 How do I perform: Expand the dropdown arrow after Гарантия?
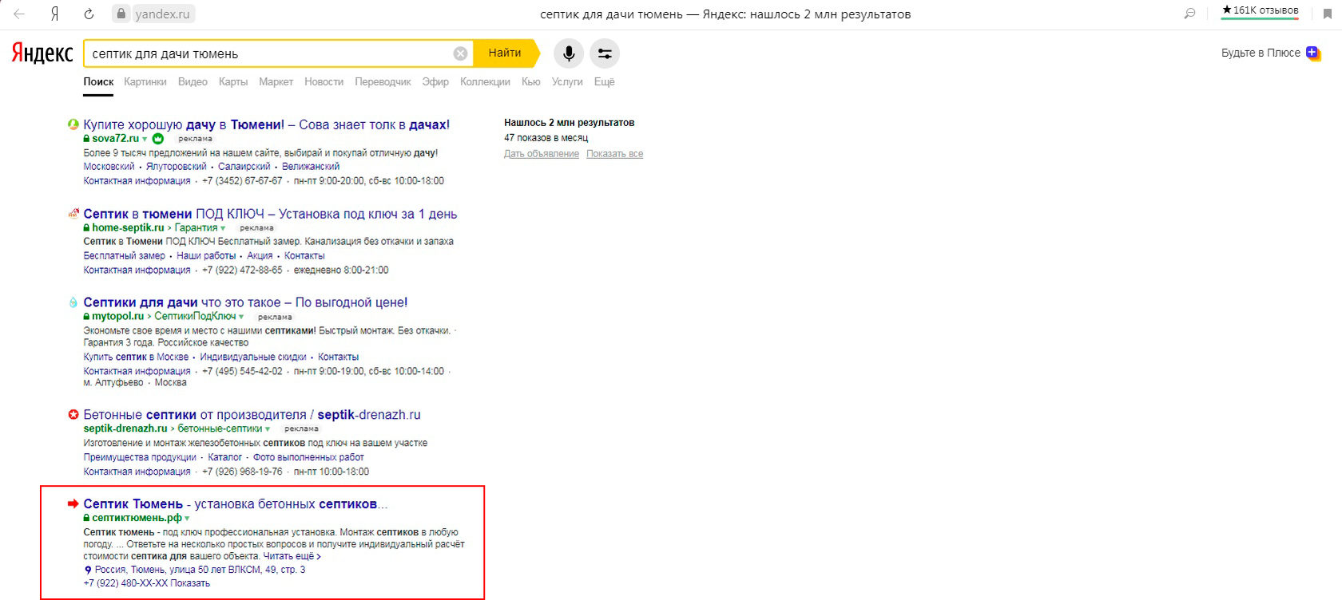223,228
